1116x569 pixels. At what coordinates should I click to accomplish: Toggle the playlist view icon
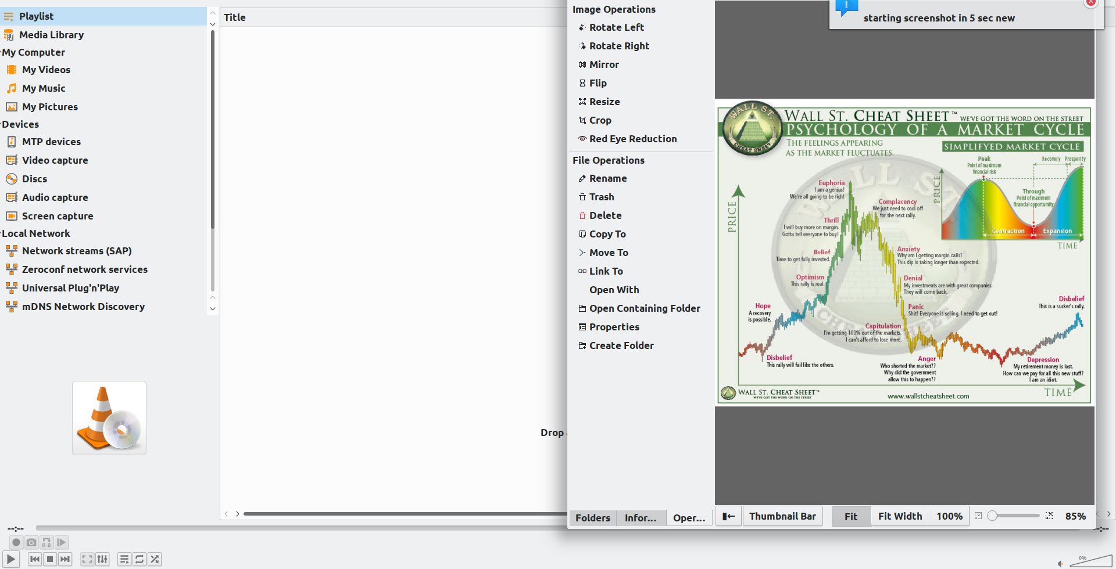tap(124, 559)
